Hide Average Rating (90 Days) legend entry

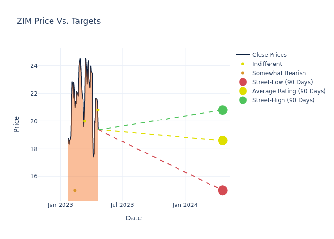pos(289,91)
